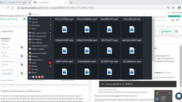The width and height of the screenshot is (182, 102).
Task: Expand the Destinations submenu arrow
Action: coord(51,39)
